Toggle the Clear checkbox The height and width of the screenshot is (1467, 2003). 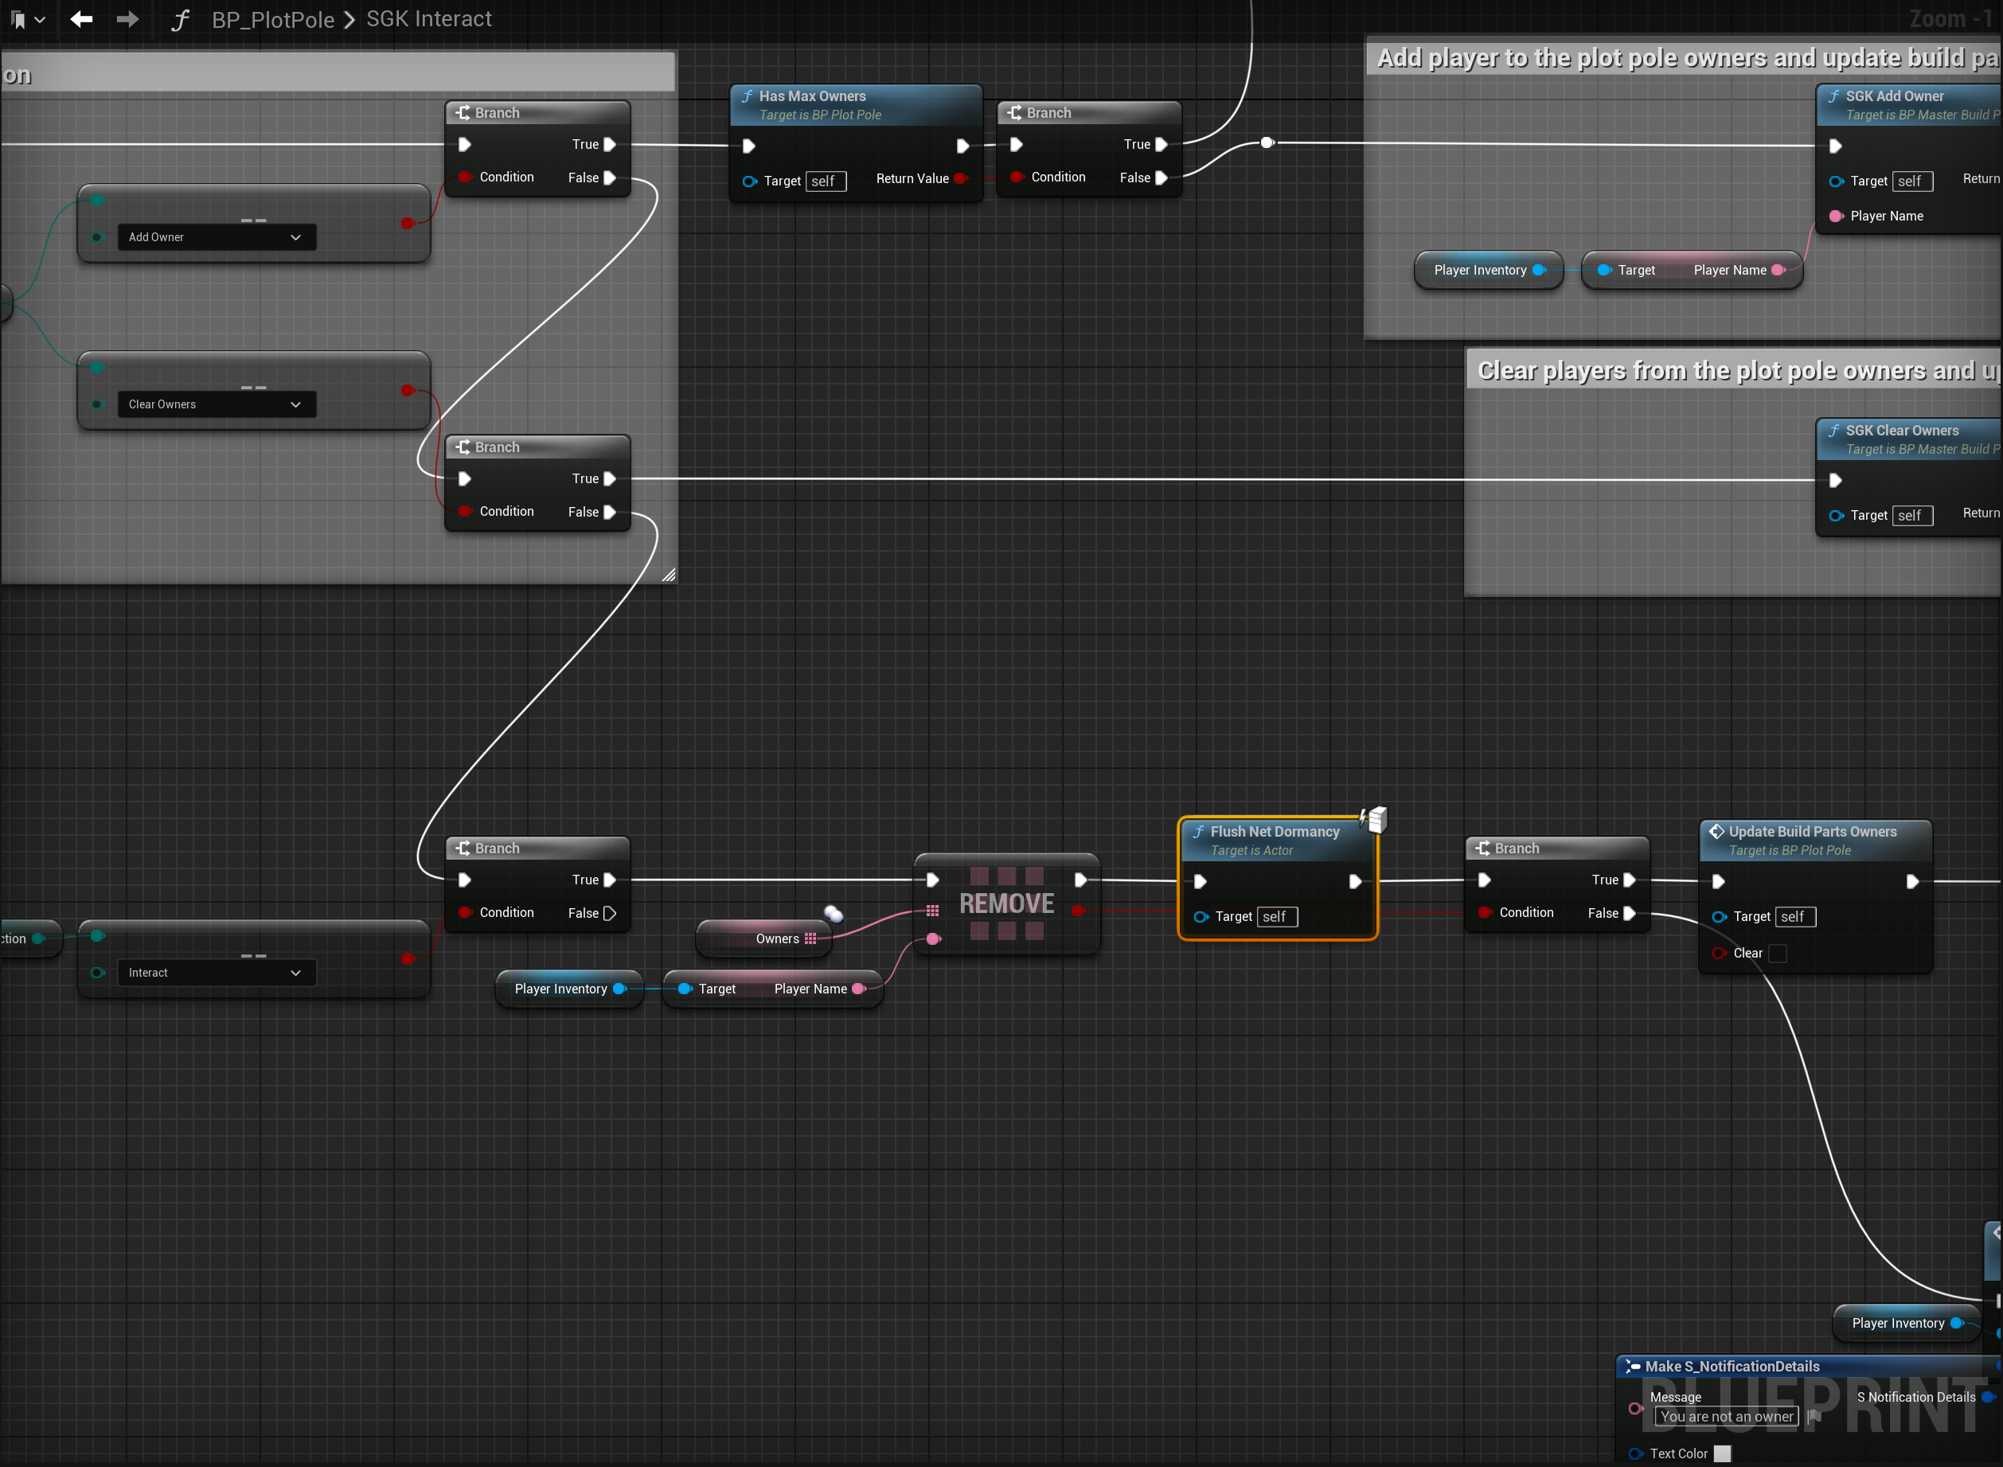tap(1778, 953)
